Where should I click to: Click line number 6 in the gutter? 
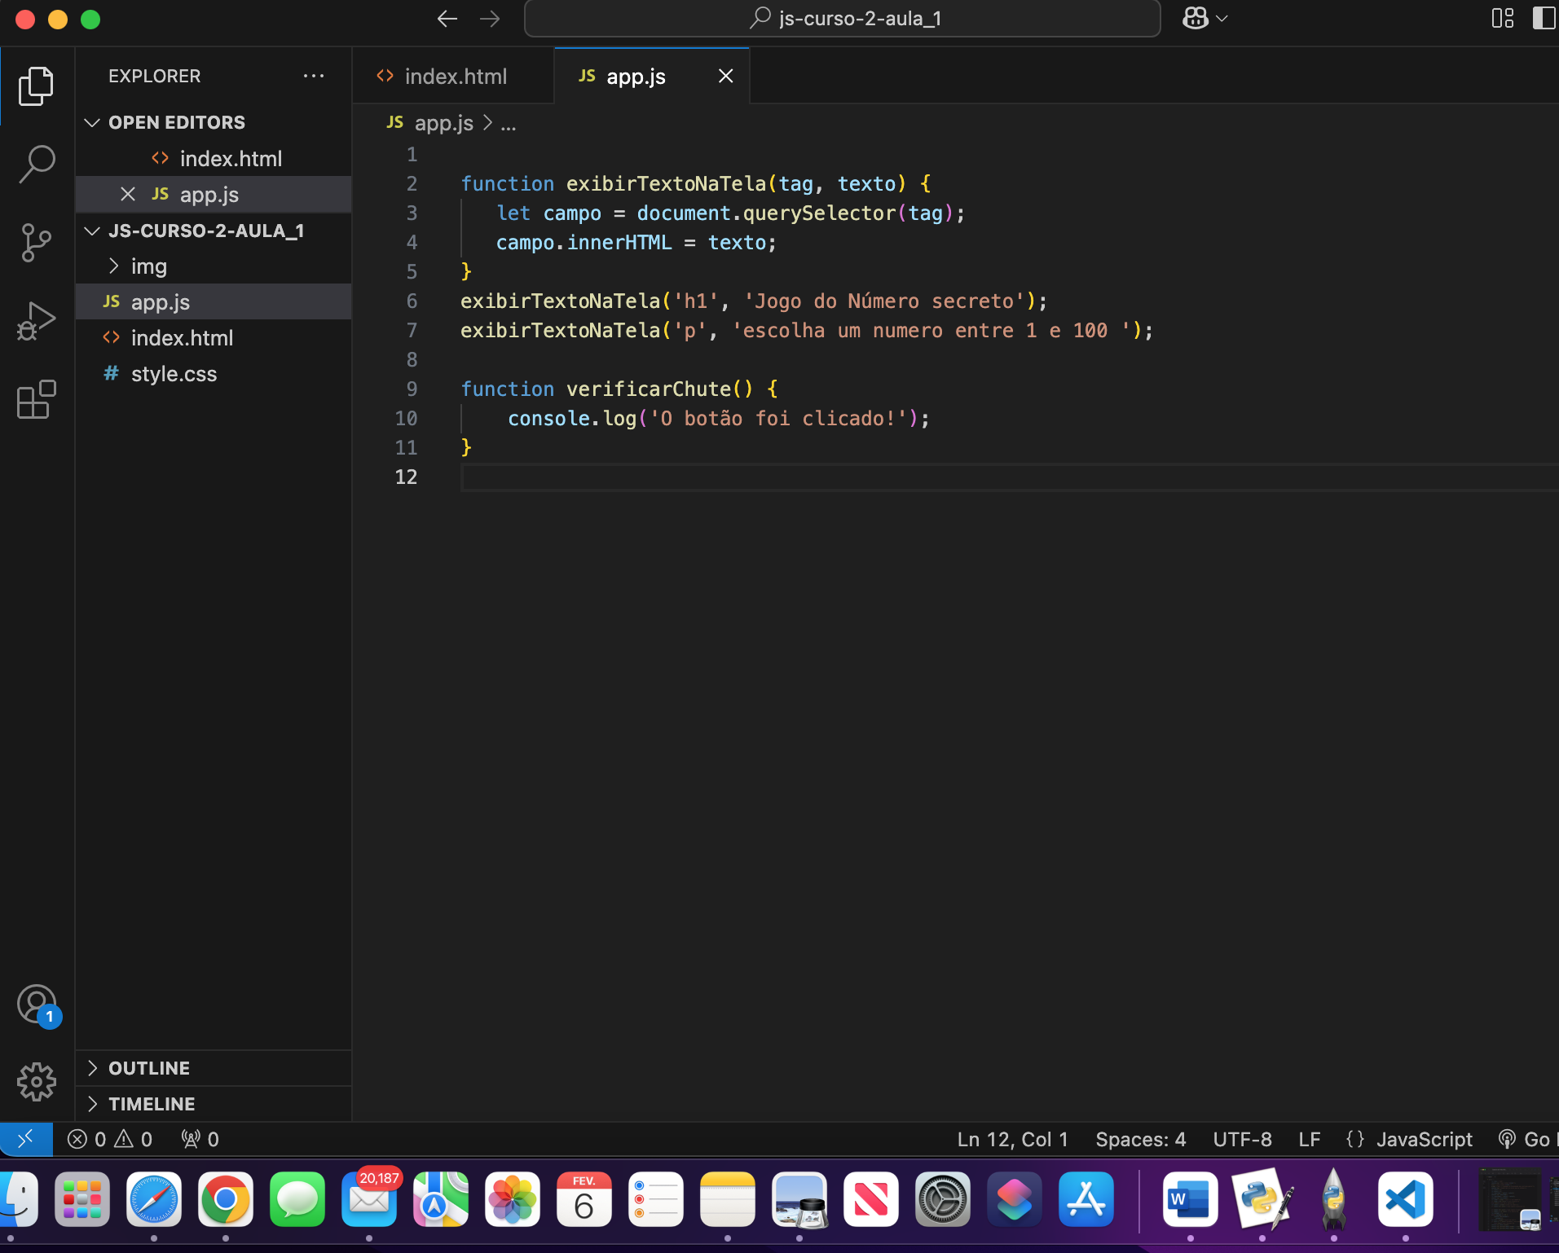412,301
